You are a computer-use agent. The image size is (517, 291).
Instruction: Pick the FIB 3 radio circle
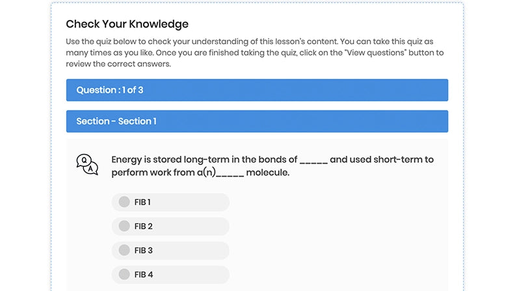(x=124, y=250)
